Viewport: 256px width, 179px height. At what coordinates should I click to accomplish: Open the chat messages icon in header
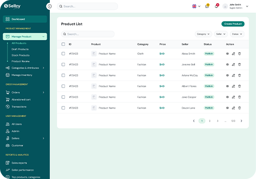click(x=207, y=6)
